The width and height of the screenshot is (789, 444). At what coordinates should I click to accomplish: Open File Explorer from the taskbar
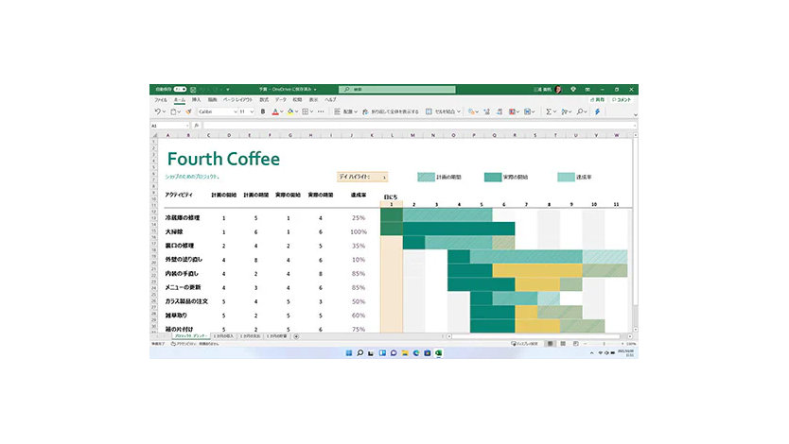point(405,353)
